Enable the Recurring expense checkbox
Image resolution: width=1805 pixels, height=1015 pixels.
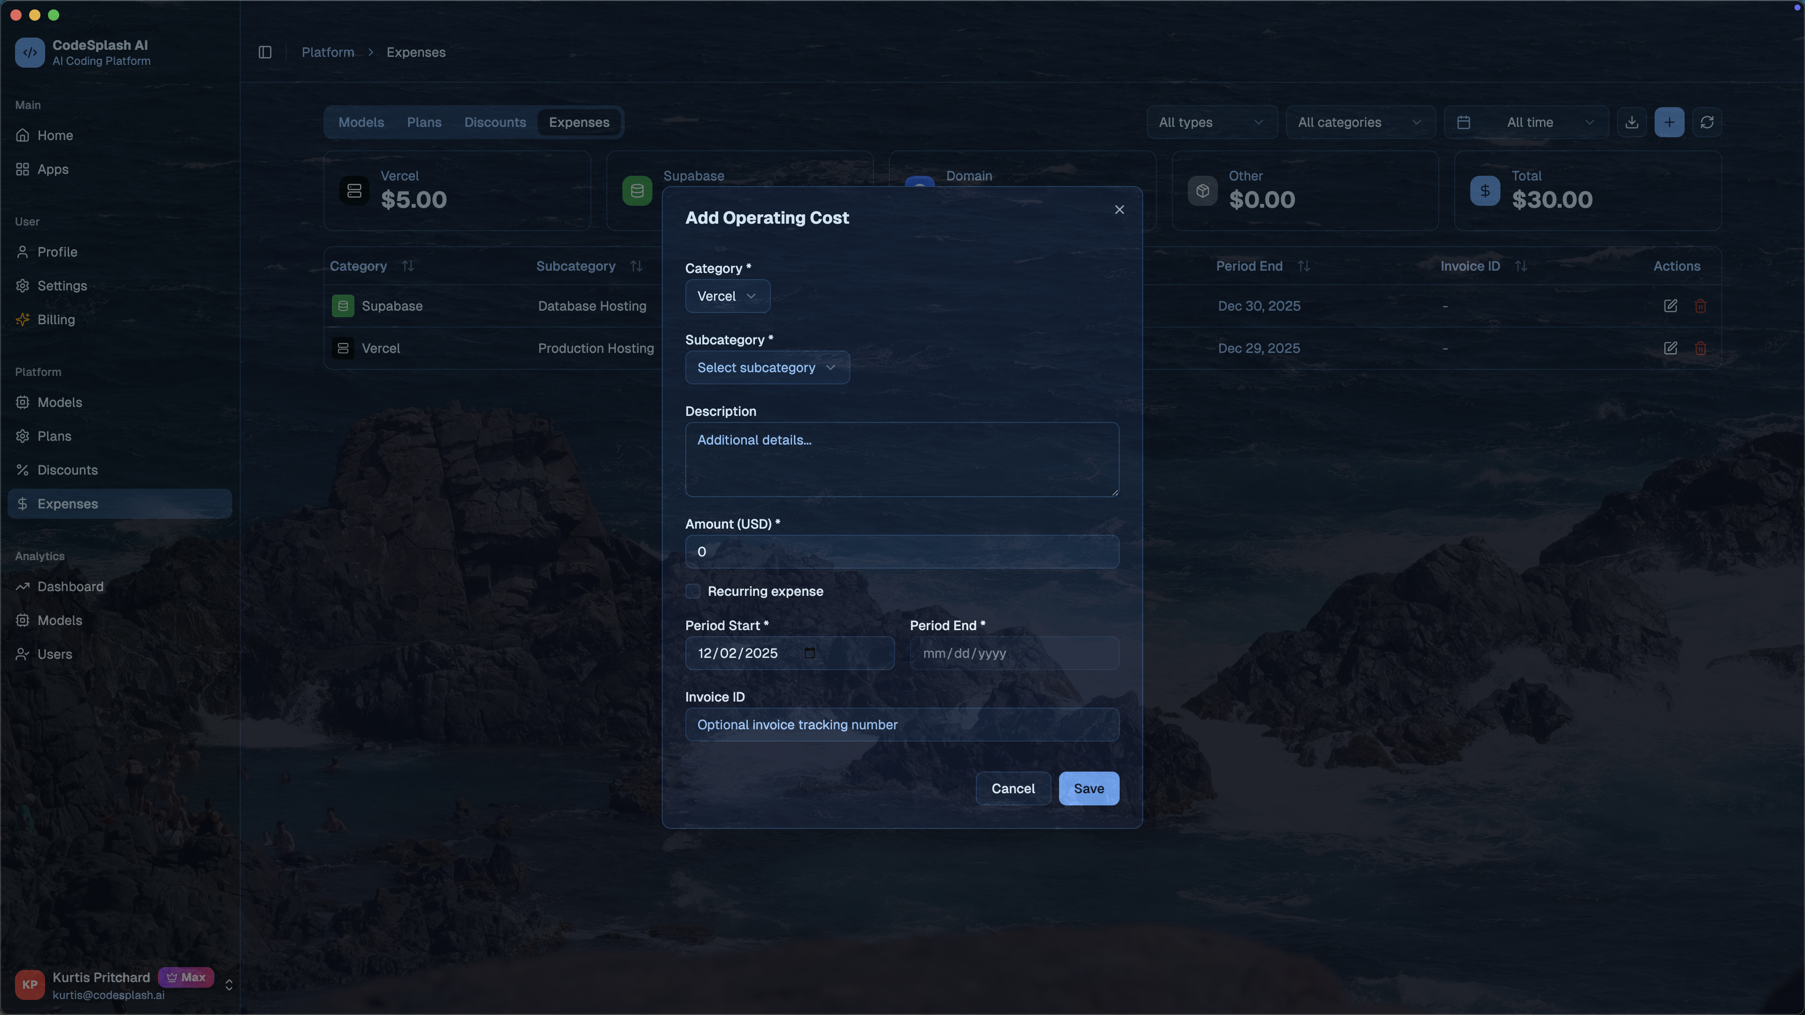click(692, 591)
